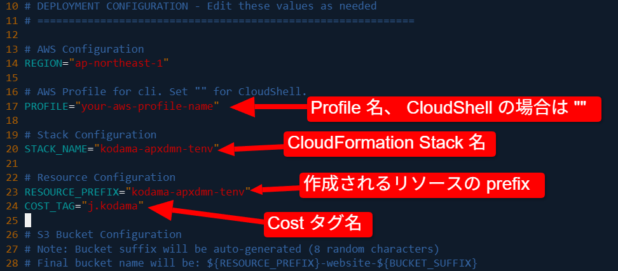Click the red arrow pointing at the PROFILE line
This screenshot has width=618, height=271.
click(x=267, y=107)
